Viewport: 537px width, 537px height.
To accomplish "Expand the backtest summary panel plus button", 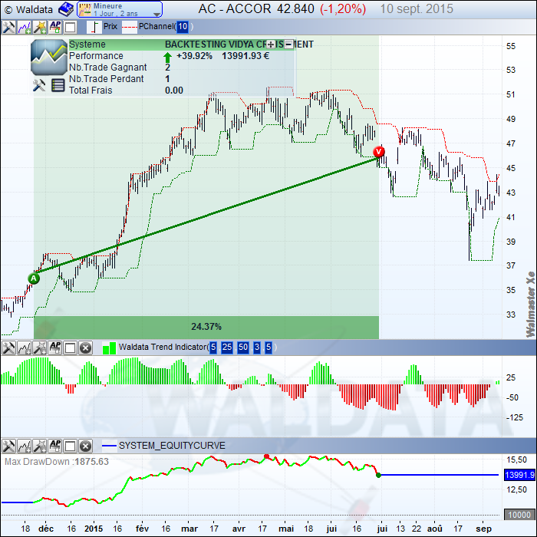I will coord(271,44).
